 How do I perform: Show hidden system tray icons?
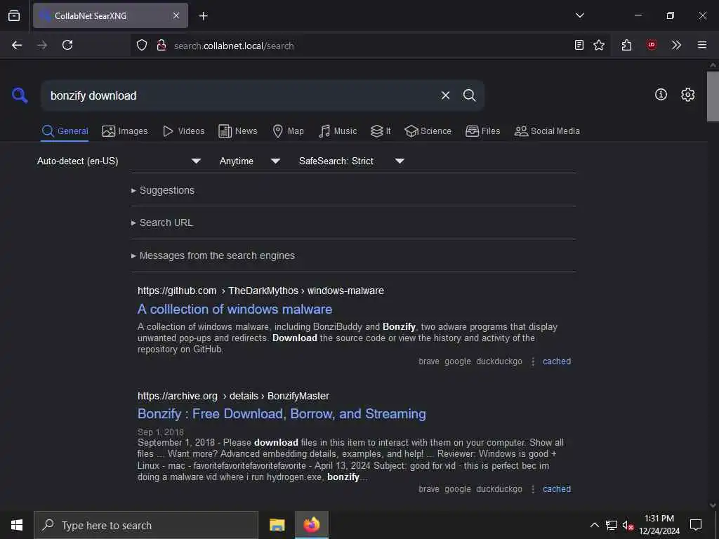[594, 525]
